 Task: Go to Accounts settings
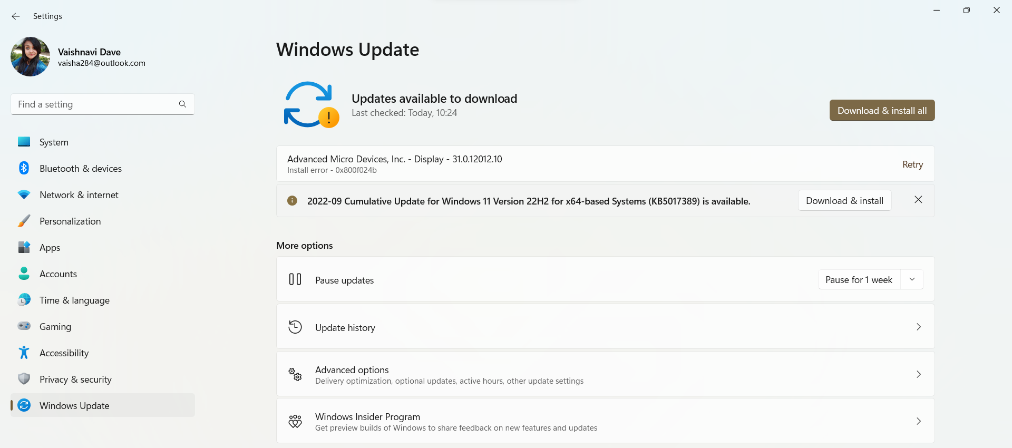coord(58,274)
